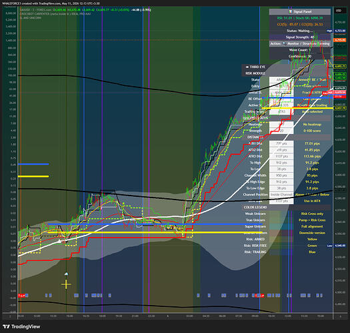Viewport: 350px width, 333px height.
Task: Click the small marker icon above the yellow cross
Action: pos(66,274)
